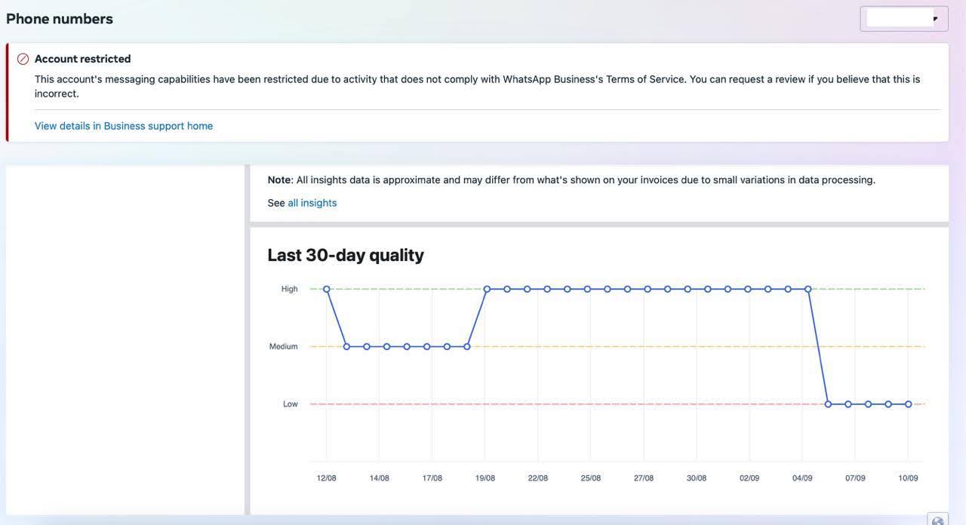The width and height of the screenshot is (966, 525).
Task: Select the final Low data point at 10/09
Action: (x=909, y=404)
